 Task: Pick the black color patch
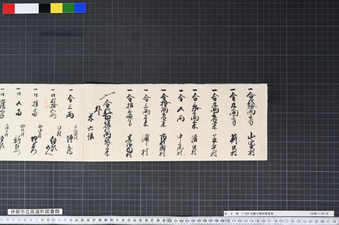44,8
